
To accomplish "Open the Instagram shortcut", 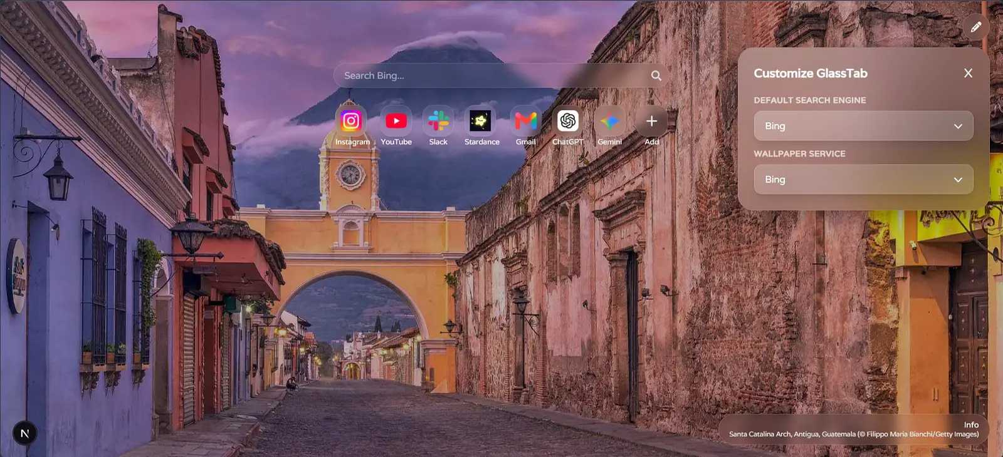I will (352, 121).
